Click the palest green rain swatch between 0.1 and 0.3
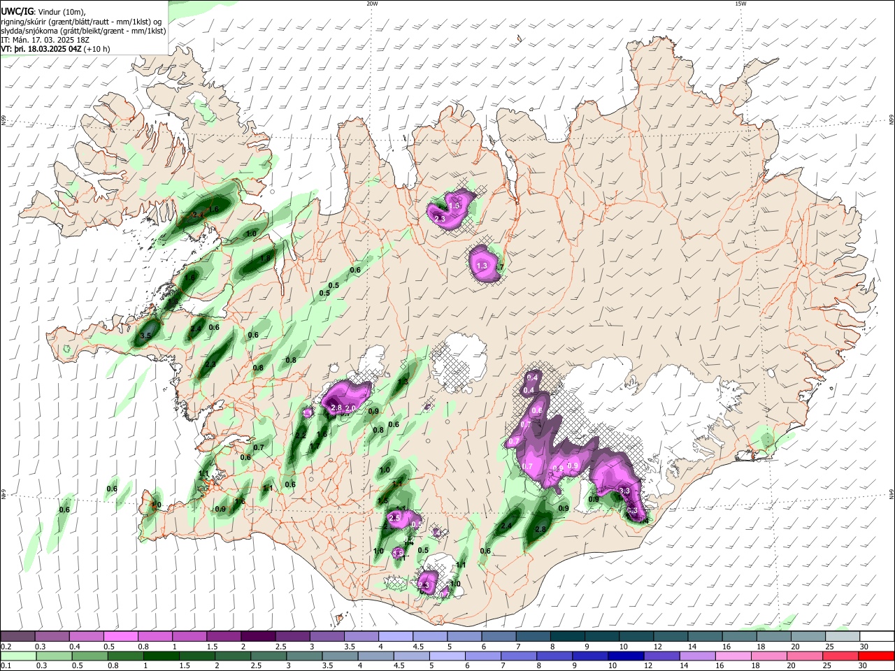The width and height of the screenshot is (895, 671). coord(18,656)
